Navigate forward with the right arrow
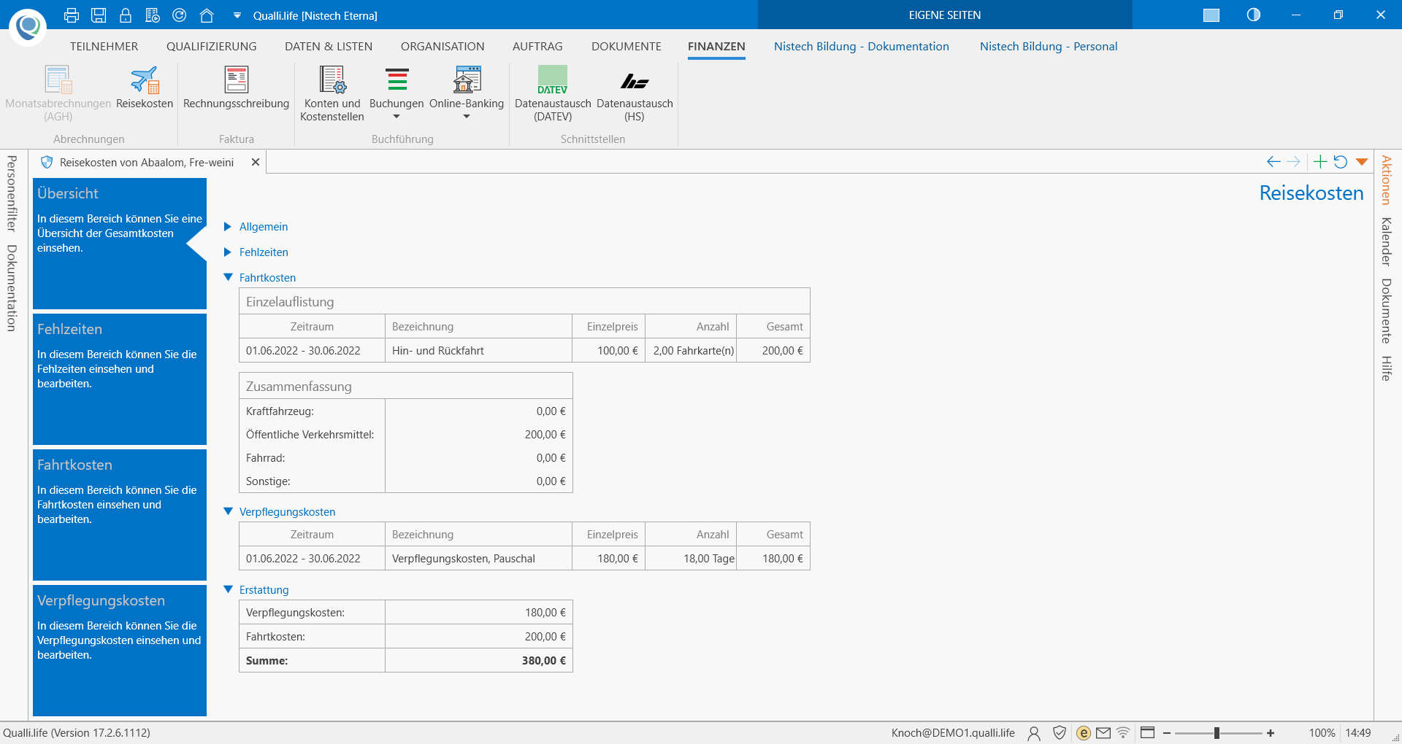 tap(1293, 162)
